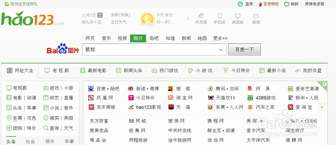Switch to the 社会 news tab
Image resolution: width=336 pixels, height=145 pixels.
[30, 141]
